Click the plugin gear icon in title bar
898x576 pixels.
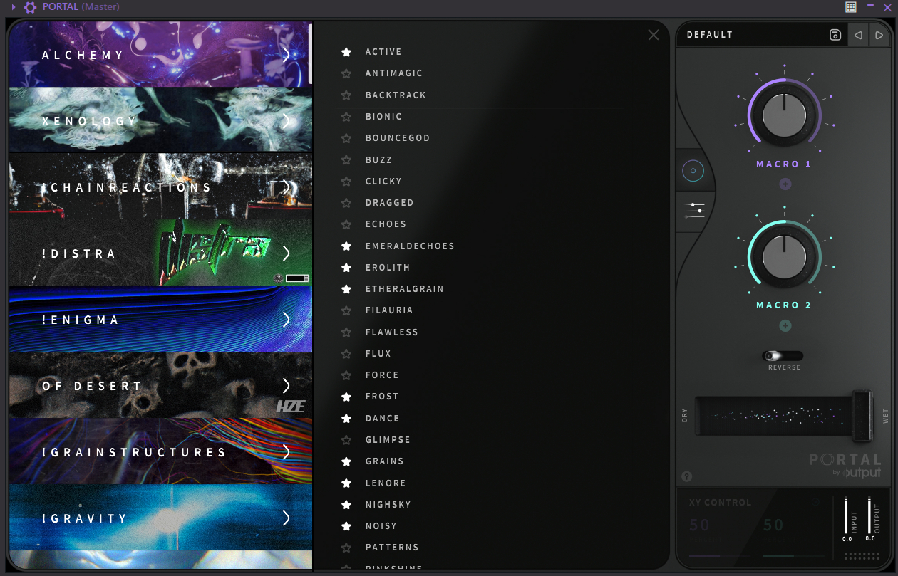pos(31,7)
